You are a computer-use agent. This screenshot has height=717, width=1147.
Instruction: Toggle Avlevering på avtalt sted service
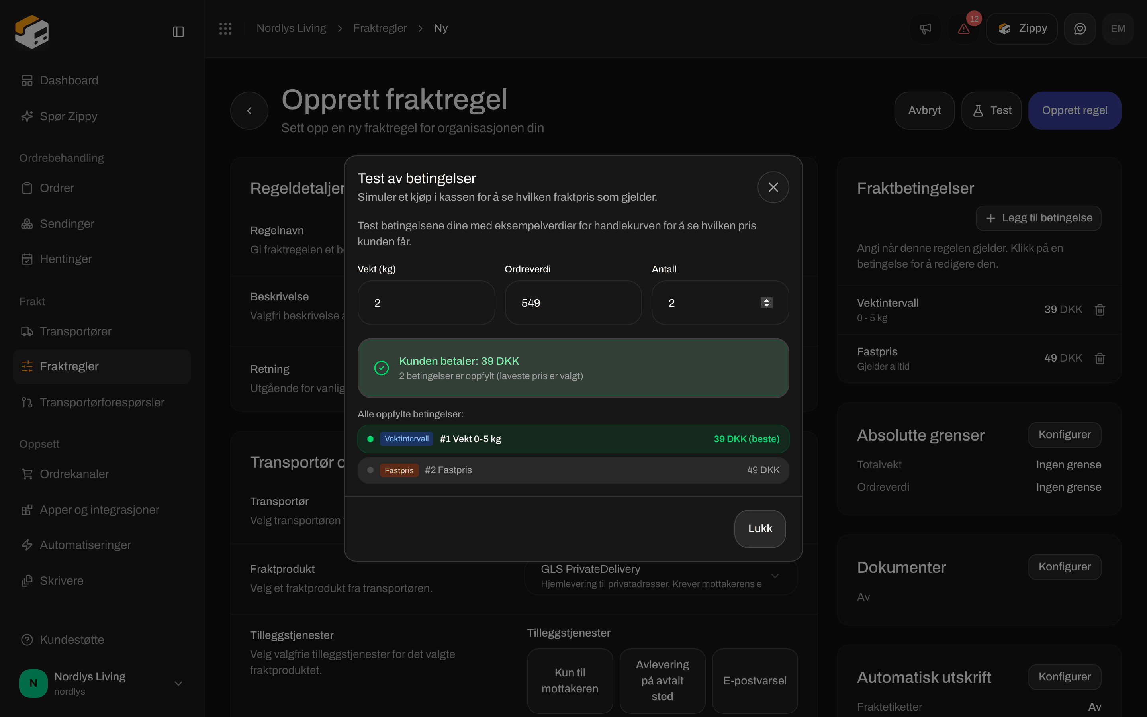(x=662, y=680)
